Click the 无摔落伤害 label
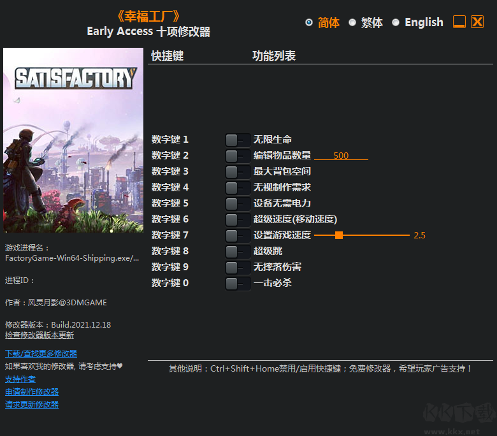Viewport: 497px width, 436px height. (277, 267)
